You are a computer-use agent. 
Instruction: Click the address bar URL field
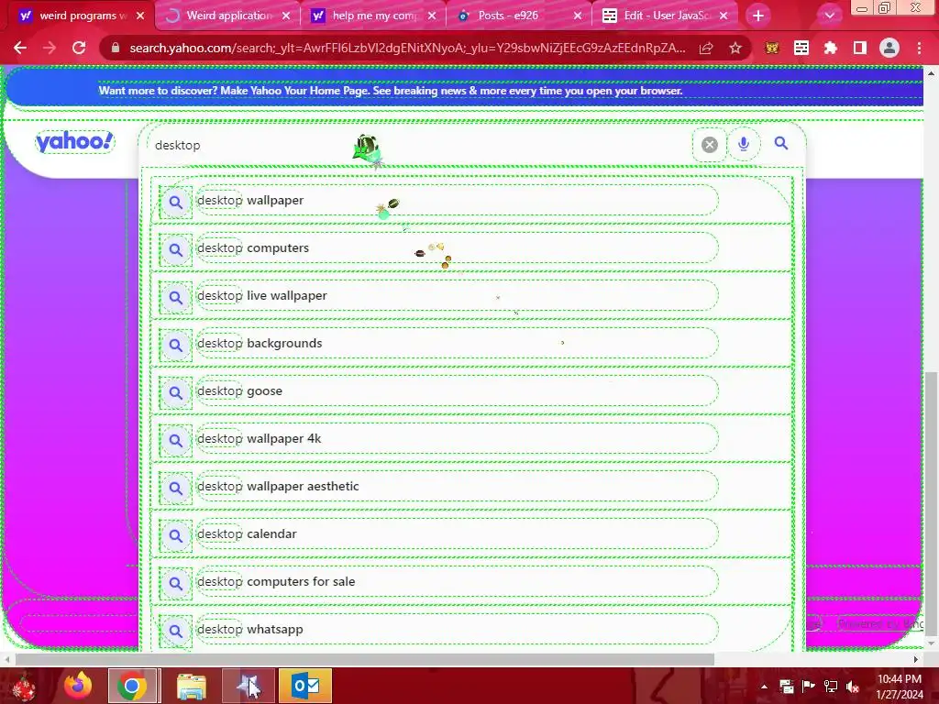(x=407, y=48)
